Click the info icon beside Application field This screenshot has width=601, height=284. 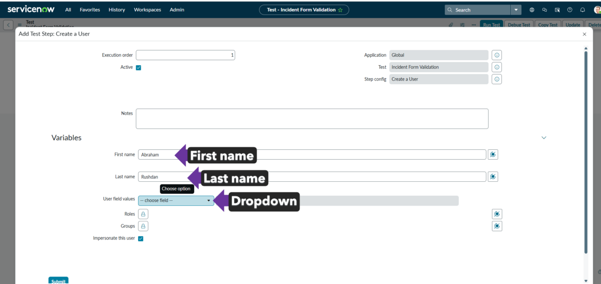[496, 55]
